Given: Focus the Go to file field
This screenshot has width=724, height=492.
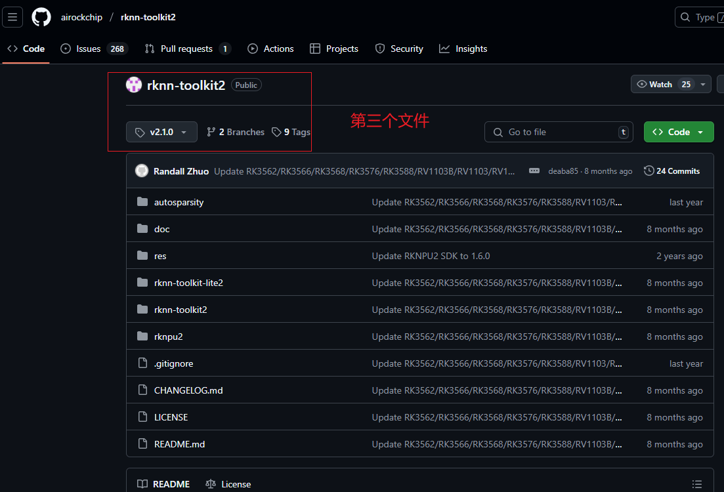Looking at the screenshot, I should click(x=559, y=132).
